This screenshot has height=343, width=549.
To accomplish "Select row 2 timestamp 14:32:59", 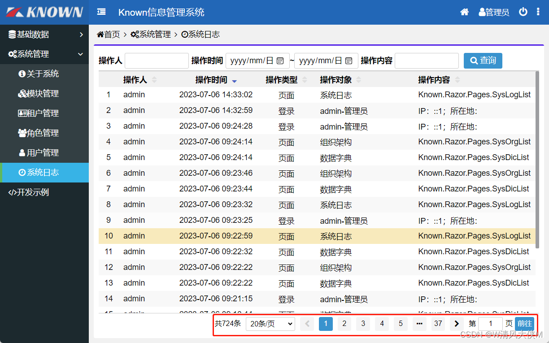I will 216,110.
